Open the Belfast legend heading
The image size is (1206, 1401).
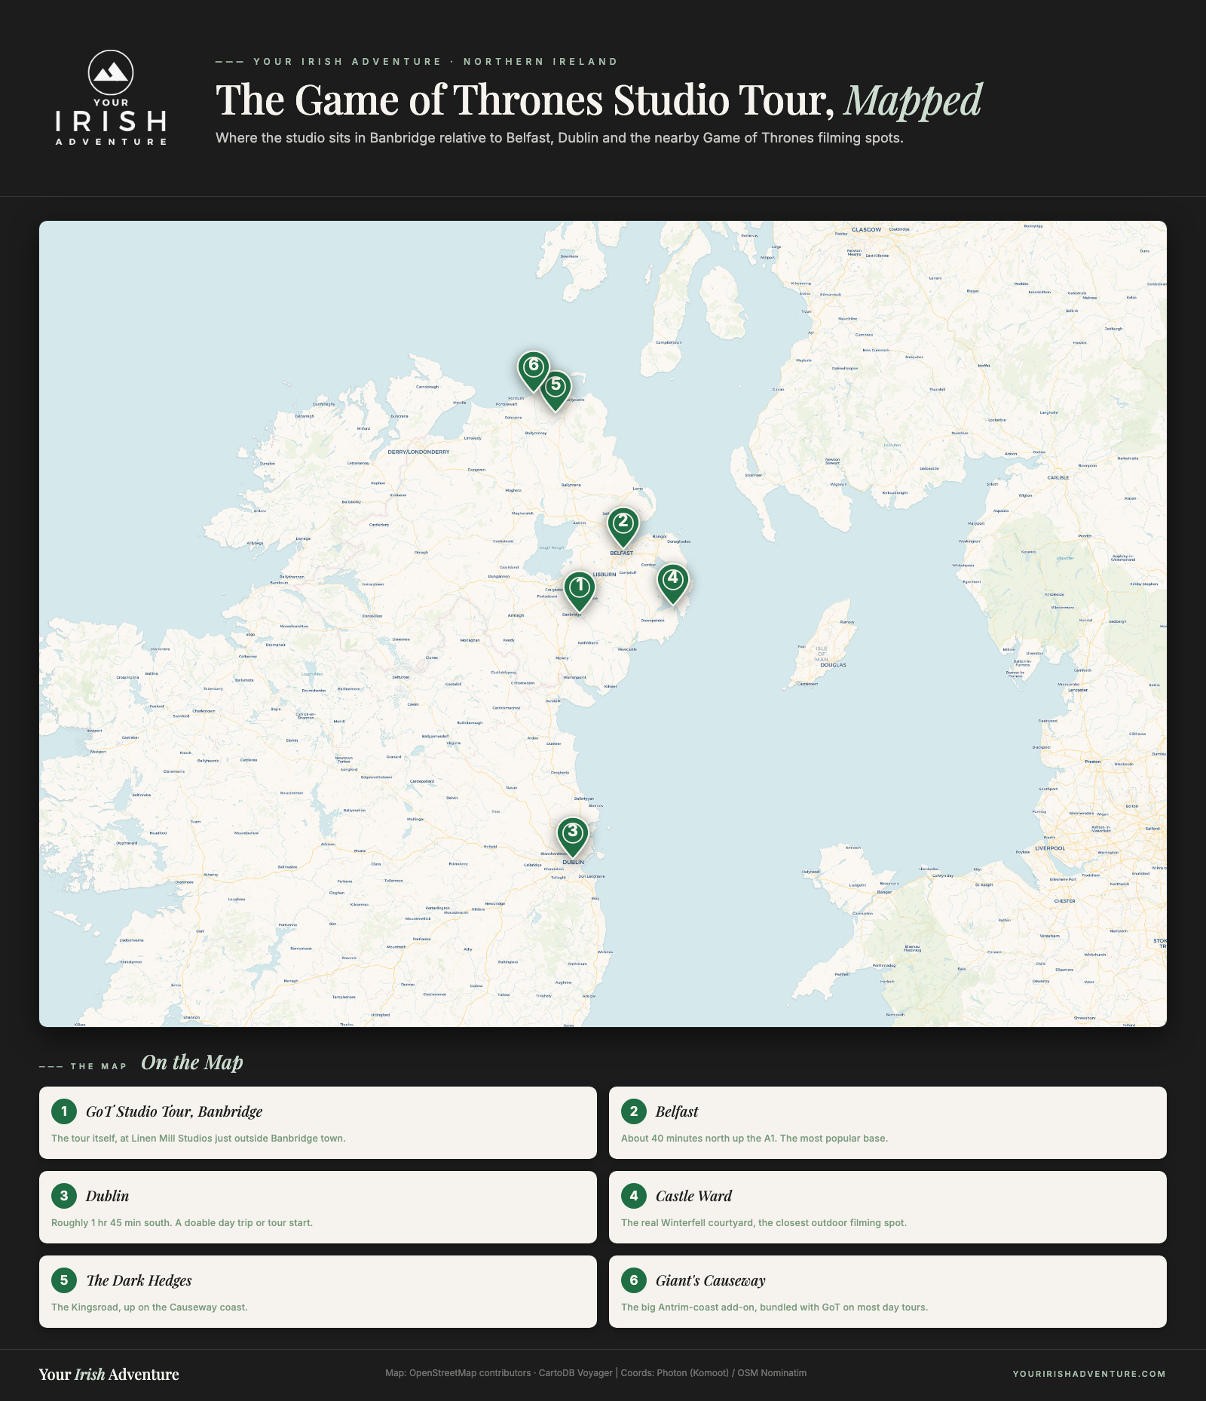677,1111
